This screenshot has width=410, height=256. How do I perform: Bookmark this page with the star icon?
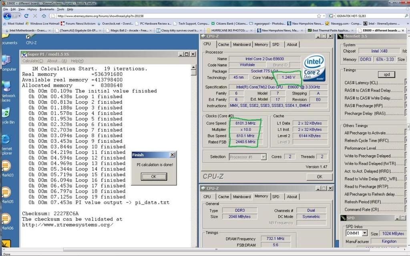[319, 16]
